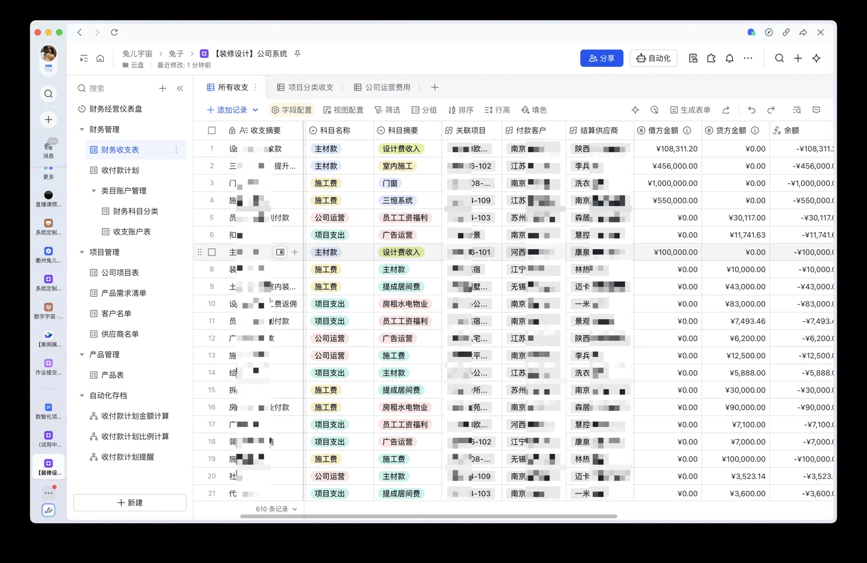Image resolution: width=867 pixels, height=563 pixels.
Task: Collapse the 类目账户管理 subfolder
Action: point(94,191)
